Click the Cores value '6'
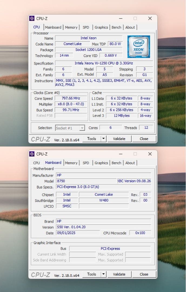This screenshot has height=292, width=186. coord(111,128)
